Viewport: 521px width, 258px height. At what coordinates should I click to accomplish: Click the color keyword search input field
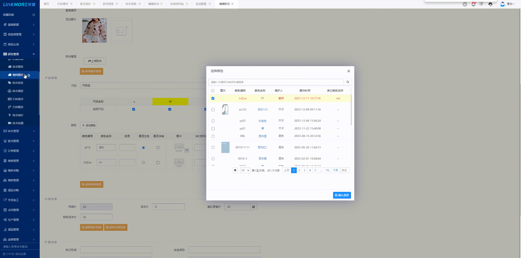(276, 82)
